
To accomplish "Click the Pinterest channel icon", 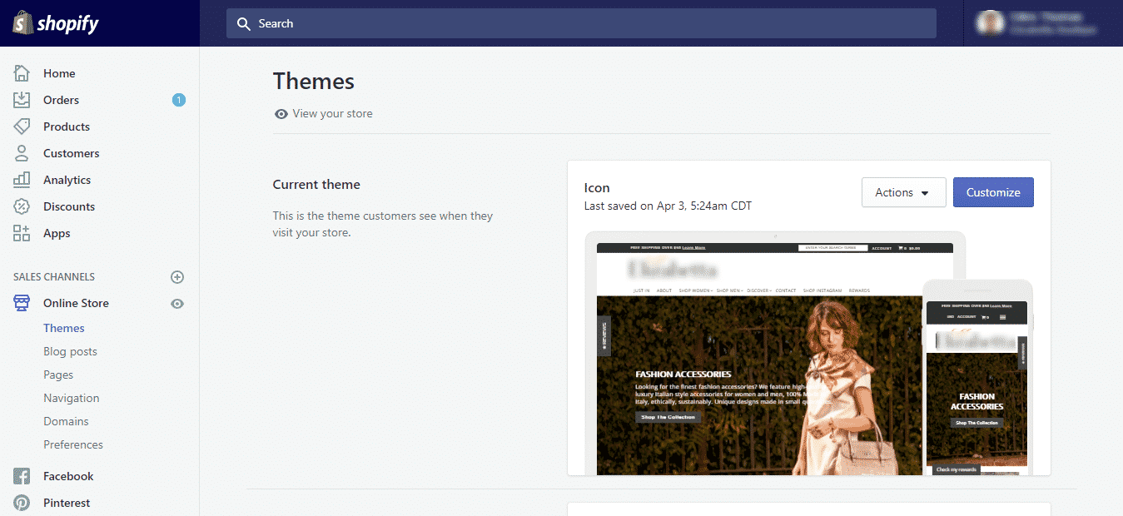I will [22, 503].
